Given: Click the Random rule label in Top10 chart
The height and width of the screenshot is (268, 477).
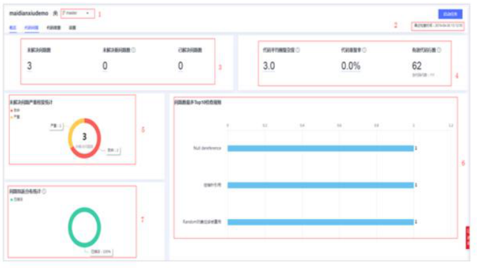Looking at the screenshot, I should coord(202,222).
